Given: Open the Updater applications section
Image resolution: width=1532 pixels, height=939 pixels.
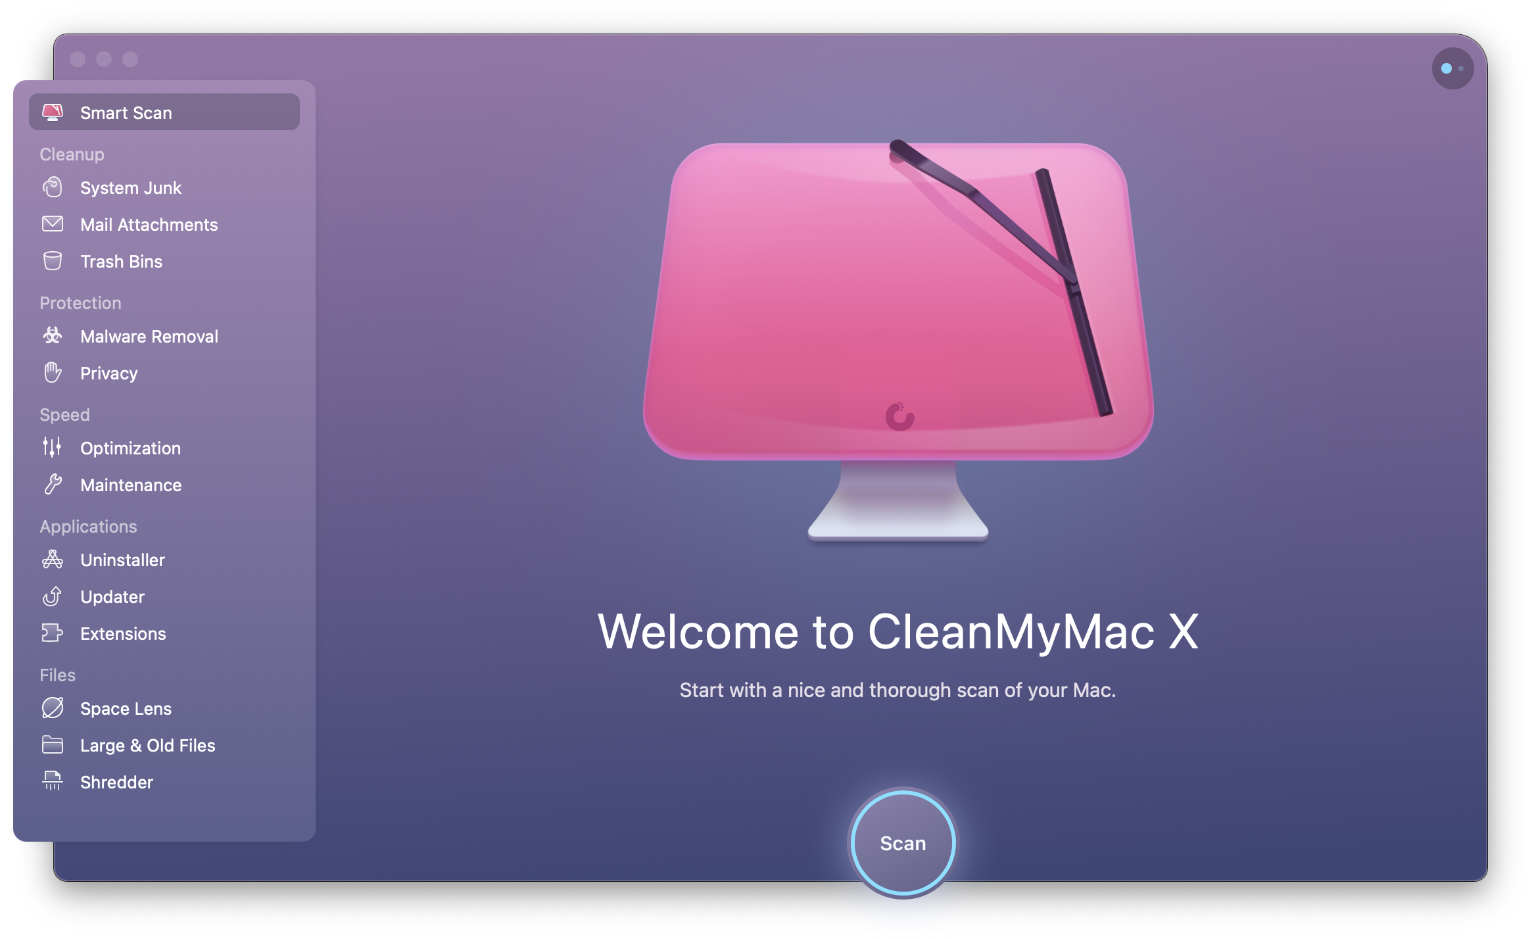Looking at the screenshot, I should [x=112, y=598].
